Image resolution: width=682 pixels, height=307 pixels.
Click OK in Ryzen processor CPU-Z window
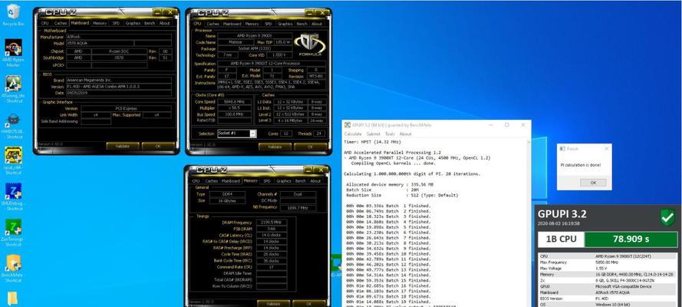(310, 147)
